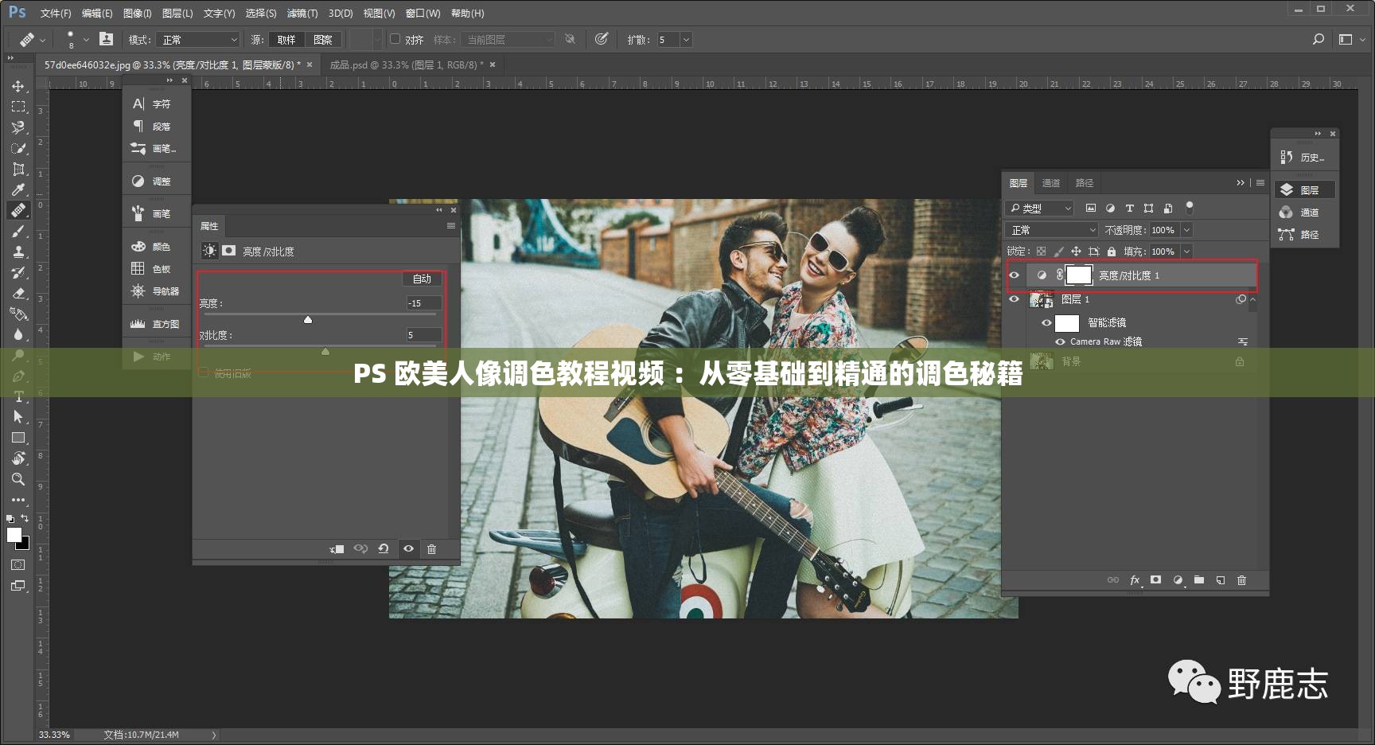
Task: Open search icon in options bar
Action: (x=1319, y=39)
